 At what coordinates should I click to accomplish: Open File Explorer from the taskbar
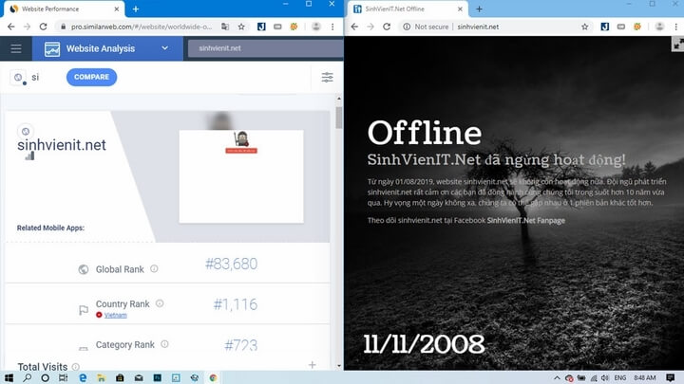tap(102, 377)
